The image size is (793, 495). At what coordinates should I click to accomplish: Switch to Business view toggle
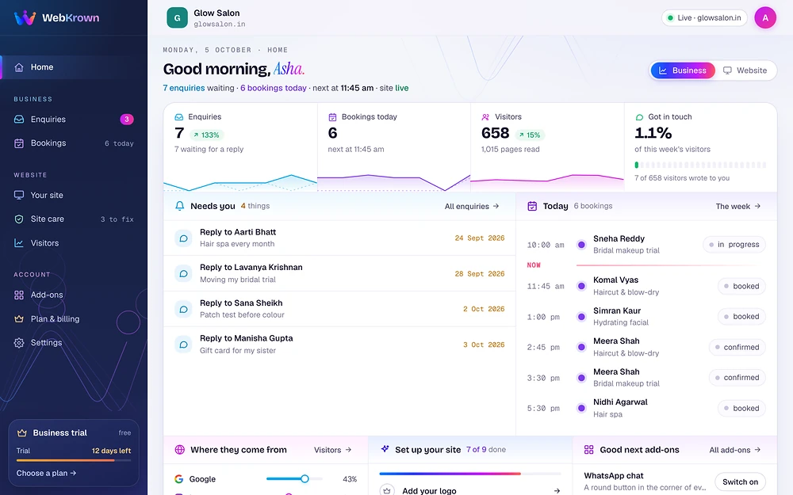[x=683, y=70]
